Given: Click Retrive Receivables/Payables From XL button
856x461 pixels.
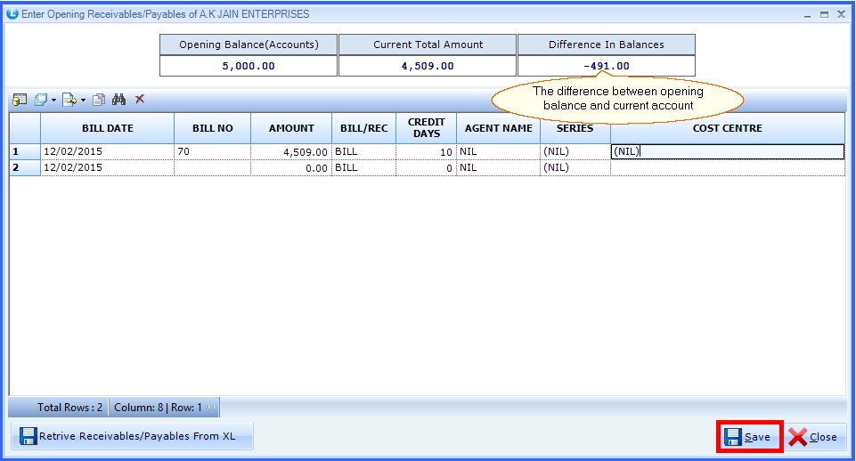Looking at the screenshot, I should click(x=131, y=436).
